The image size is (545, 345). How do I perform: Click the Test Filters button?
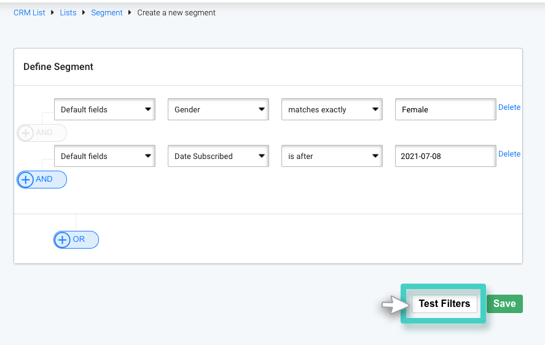tap(444, 304)
